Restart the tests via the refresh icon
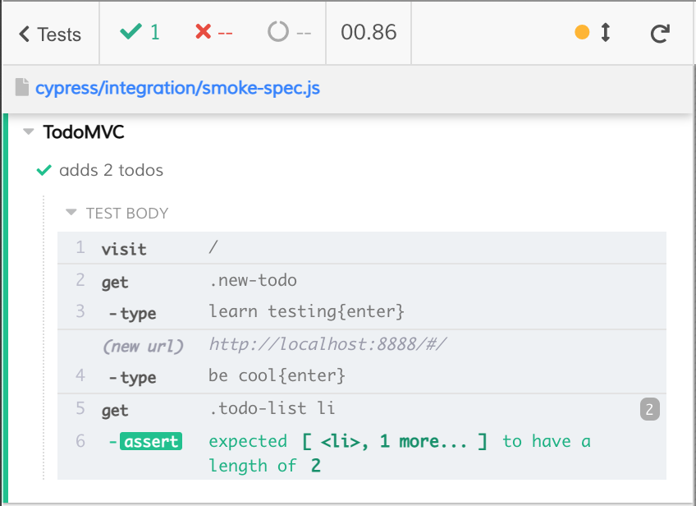Image resolution: width=696 pixels, height=506 pixels. [x=659, y=34]
